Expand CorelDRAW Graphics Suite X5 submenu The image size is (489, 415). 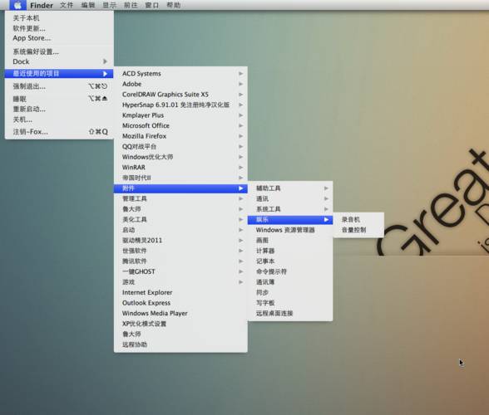180,95
